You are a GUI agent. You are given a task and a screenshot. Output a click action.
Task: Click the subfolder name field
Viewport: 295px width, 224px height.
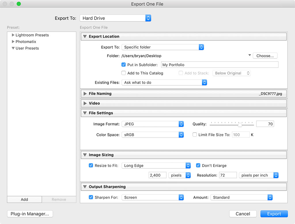tap(220, 65)
